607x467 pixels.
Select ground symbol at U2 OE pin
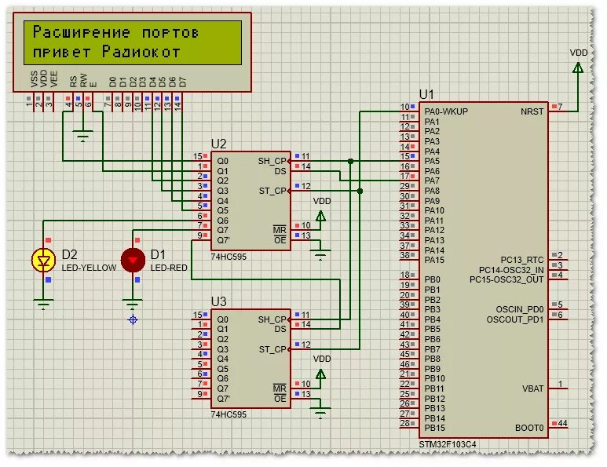click(x=320, y=255)
